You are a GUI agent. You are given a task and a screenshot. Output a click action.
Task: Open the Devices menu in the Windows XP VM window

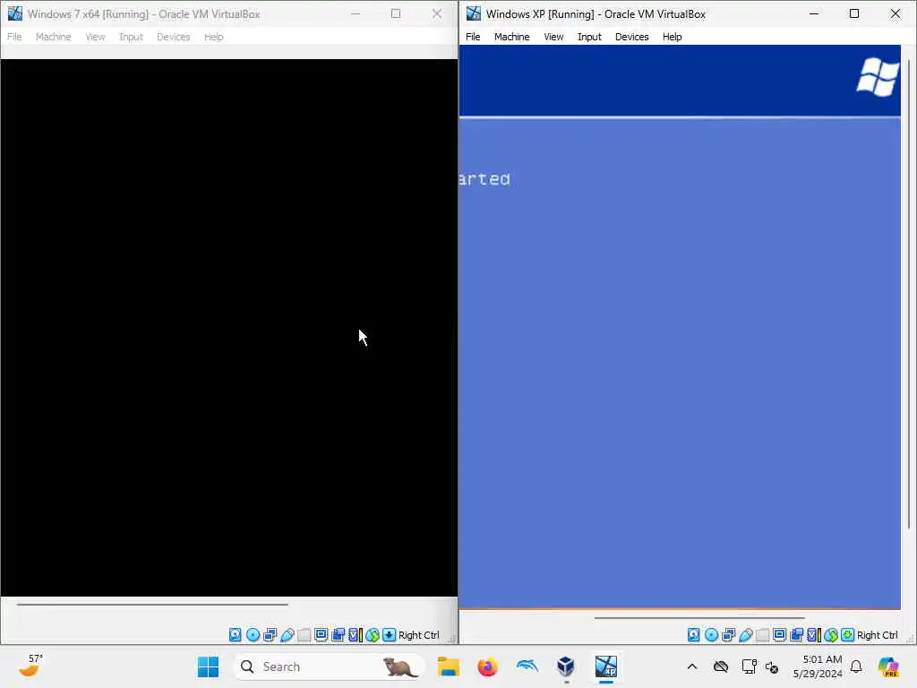[631, 37]
